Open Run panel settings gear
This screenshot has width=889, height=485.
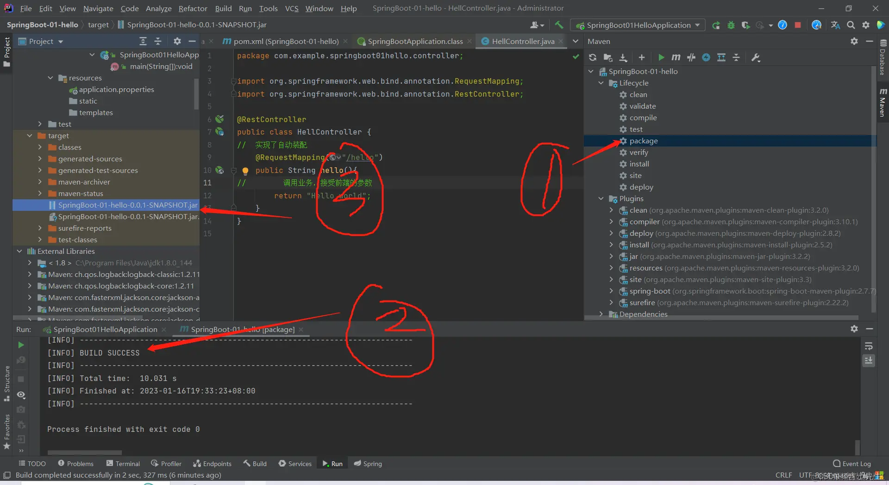(x=854, y=329)
